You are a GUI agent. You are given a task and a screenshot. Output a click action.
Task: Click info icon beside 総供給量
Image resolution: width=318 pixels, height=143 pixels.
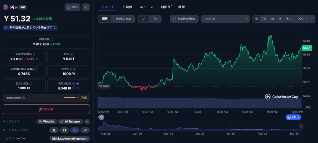click(x=74, y=69)
